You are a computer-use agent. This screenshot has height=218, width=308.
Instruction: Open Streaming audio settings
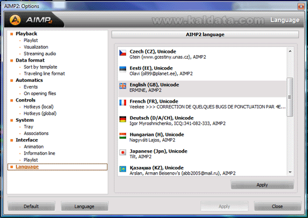point(40,54)
